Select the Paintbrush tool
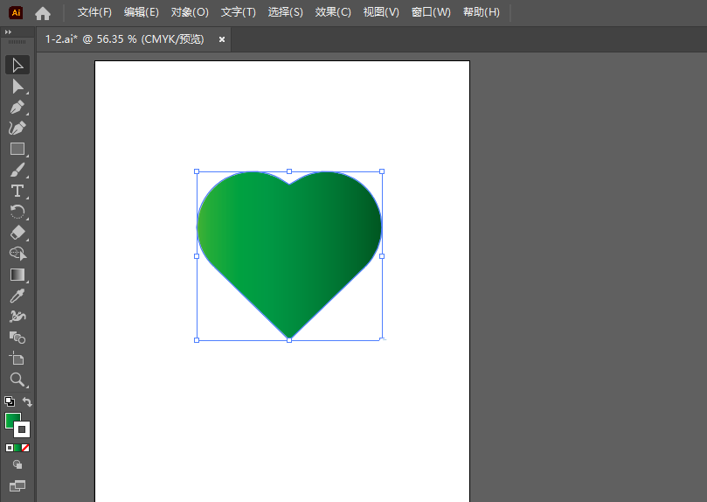 click(17, 171)
